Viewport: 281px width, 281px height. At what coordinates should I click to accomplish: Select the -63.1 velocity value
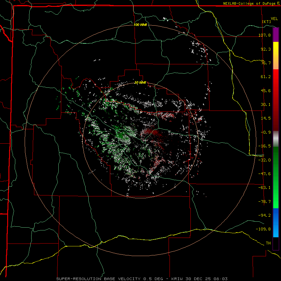pos(264,188)
